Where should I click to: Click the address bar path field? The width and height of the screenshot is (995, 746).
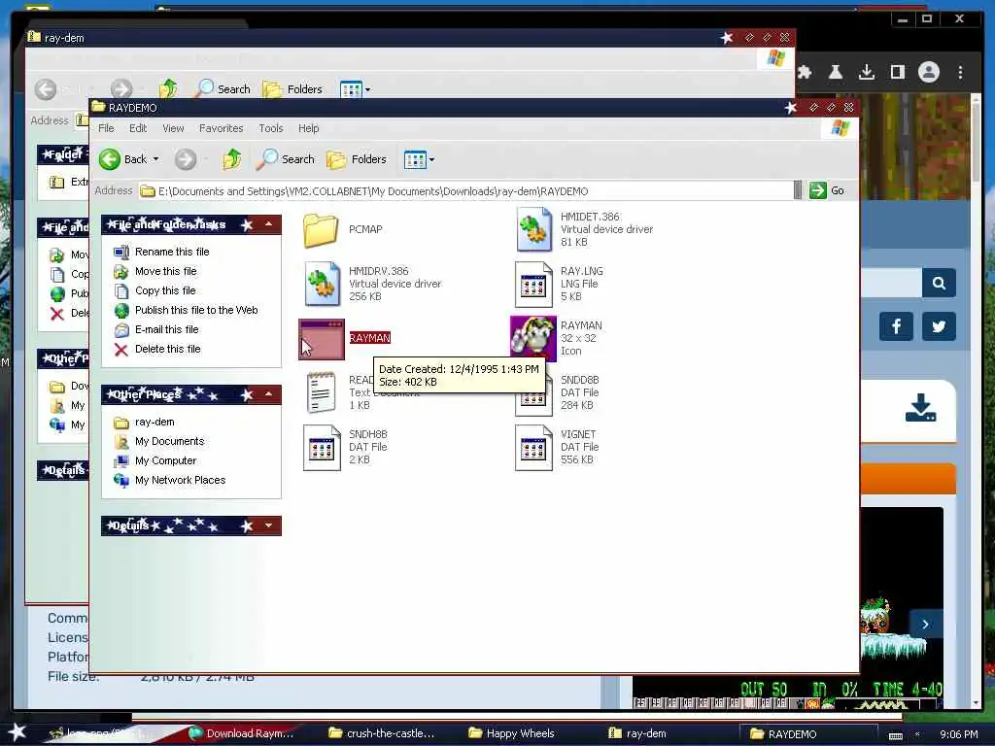pos(465,191)
